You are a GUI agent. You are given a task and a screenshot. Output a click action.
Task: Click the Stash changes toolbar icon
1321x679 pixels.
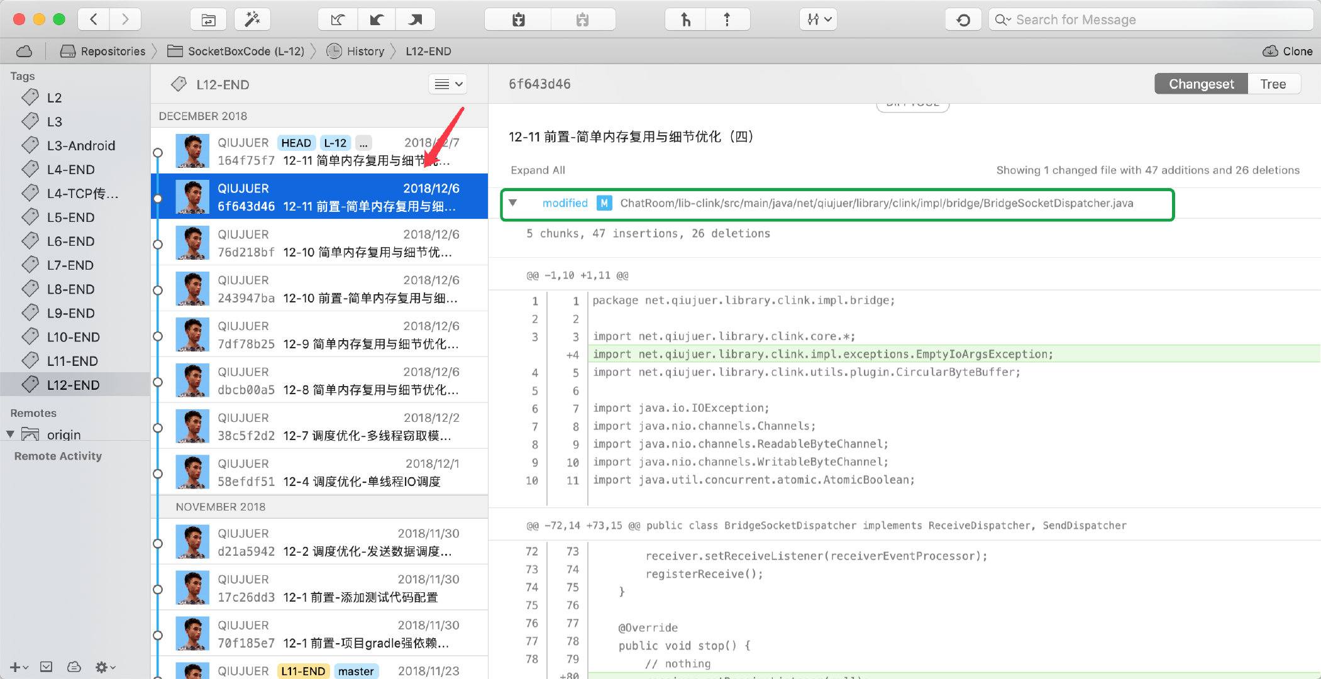pos(518,19)
